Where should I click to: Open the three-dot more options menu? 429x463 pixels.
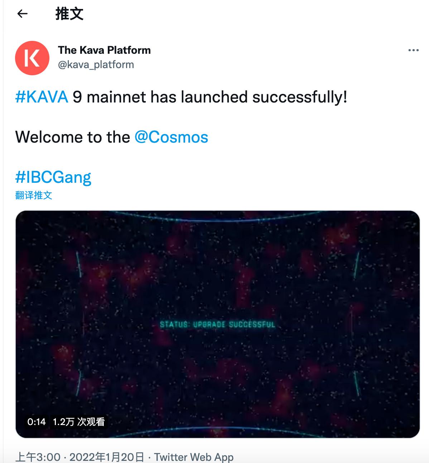(413, 50)
